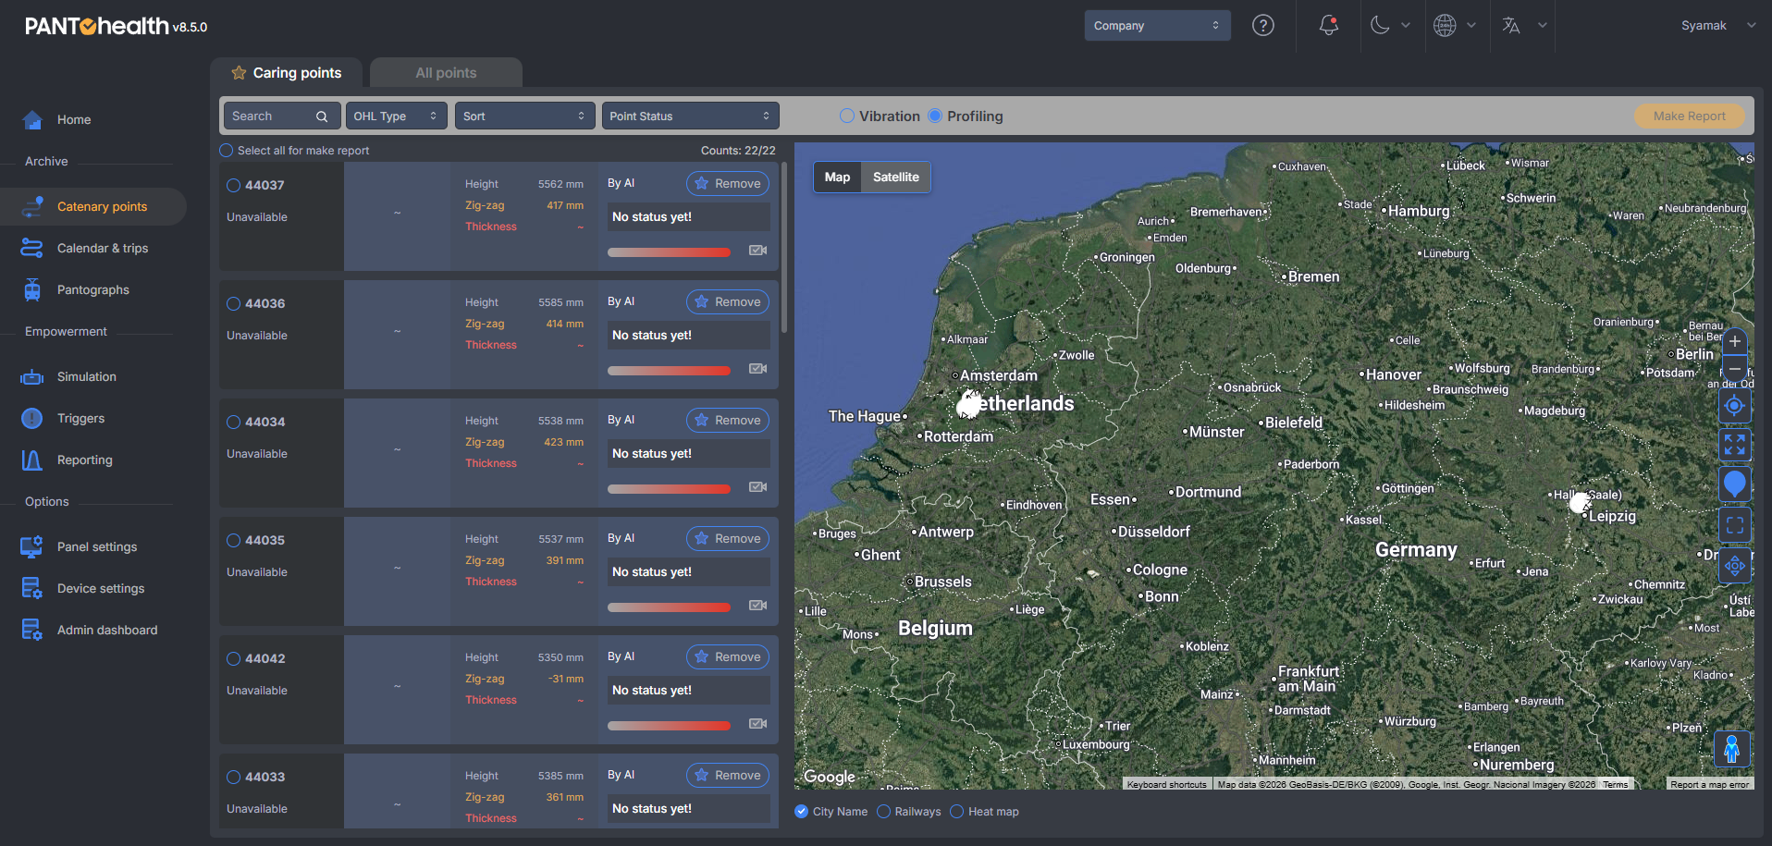Uncheck the City Name map option

point(801,812)
